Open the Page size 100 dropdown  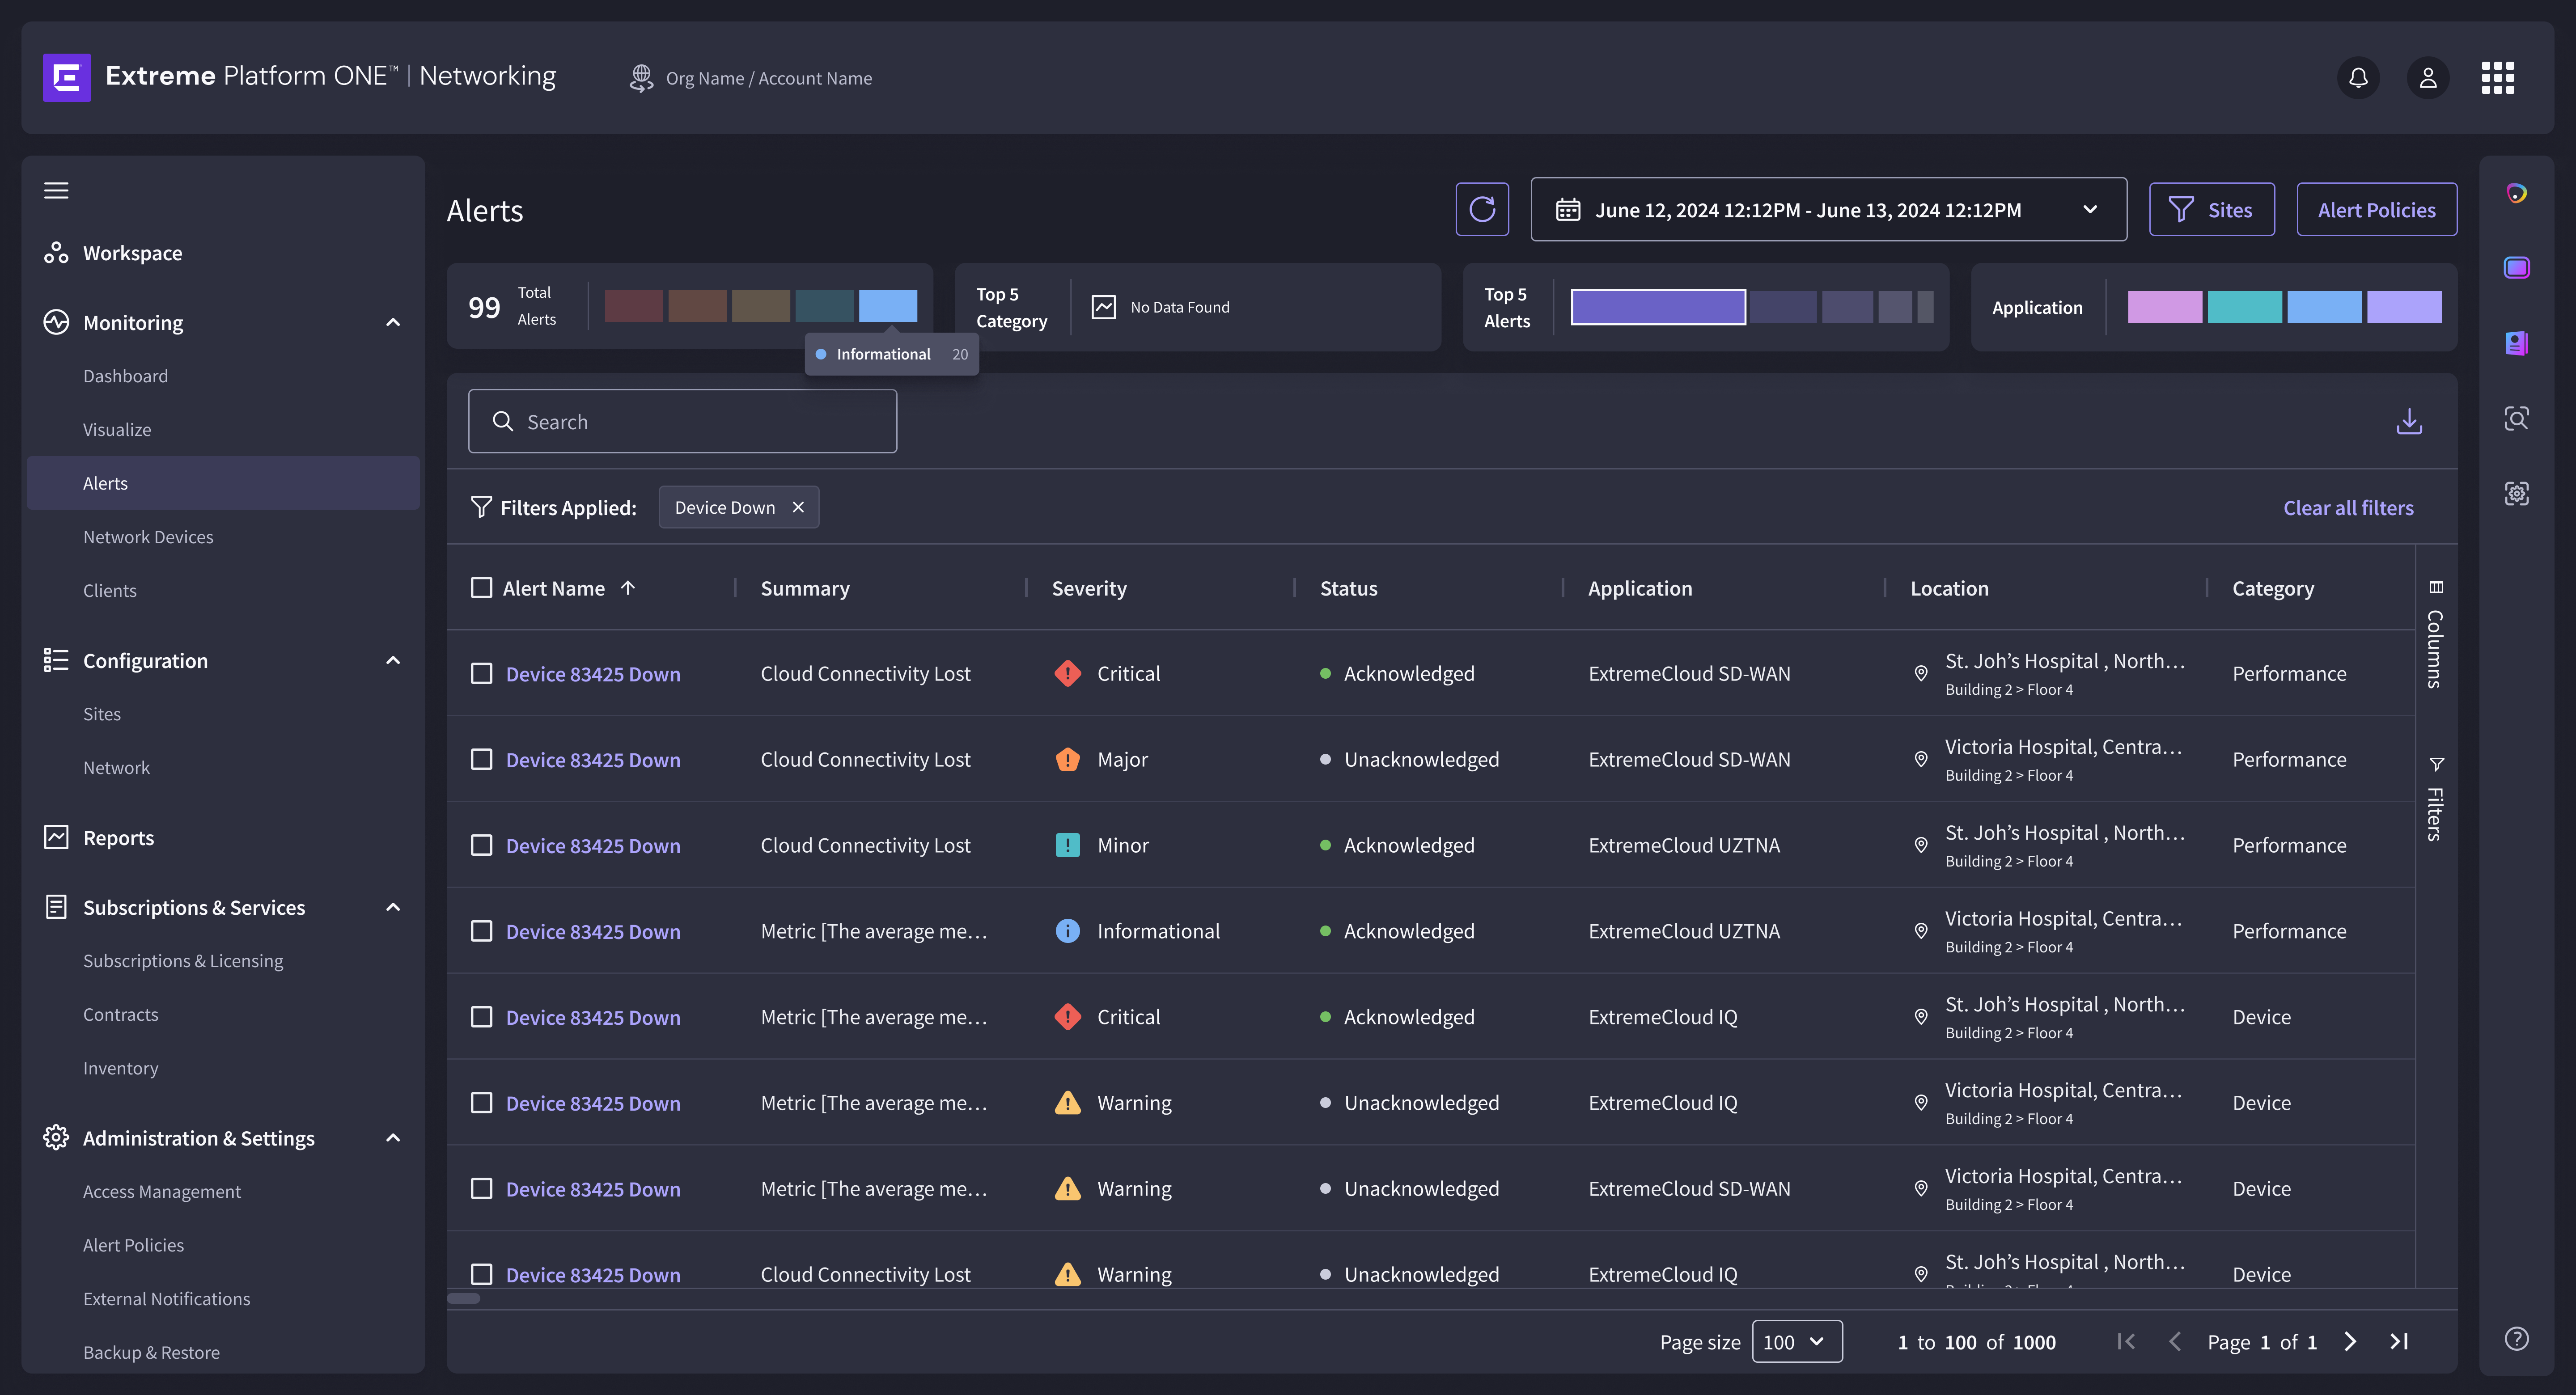pyautogui.click(x=1796, y=1341)
